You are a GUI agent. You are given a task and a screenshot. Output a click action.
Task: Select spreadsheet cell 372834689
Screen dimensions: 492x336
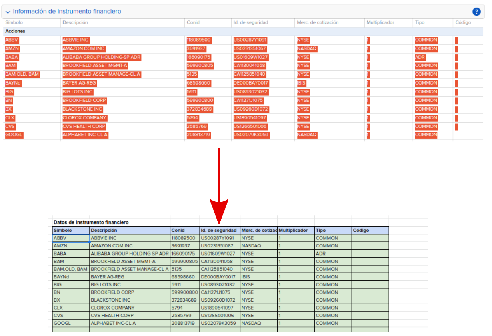coord(185,300)
